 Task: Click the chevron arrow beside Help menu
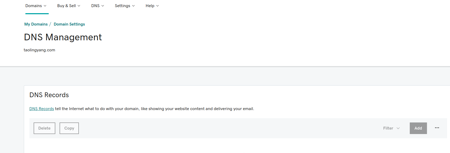[x=157, y=6]
